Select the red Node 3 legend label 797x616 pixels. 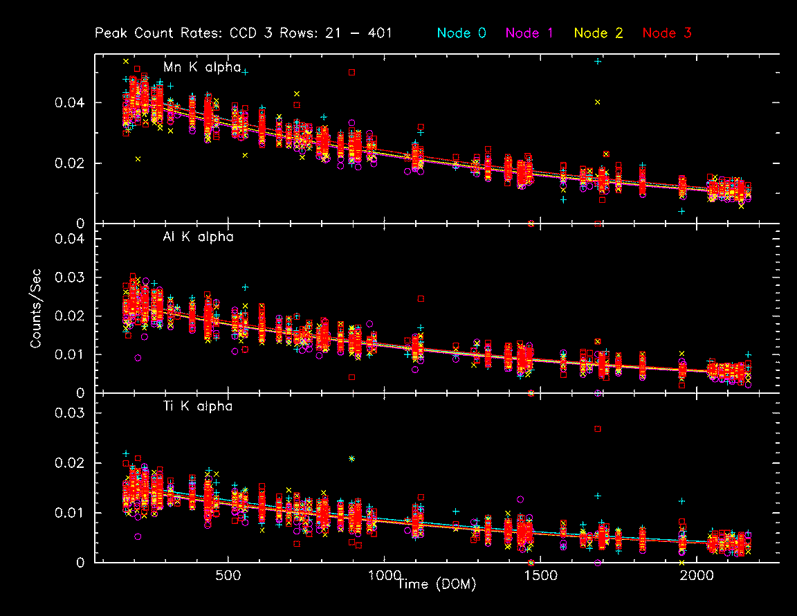(667, 33)
